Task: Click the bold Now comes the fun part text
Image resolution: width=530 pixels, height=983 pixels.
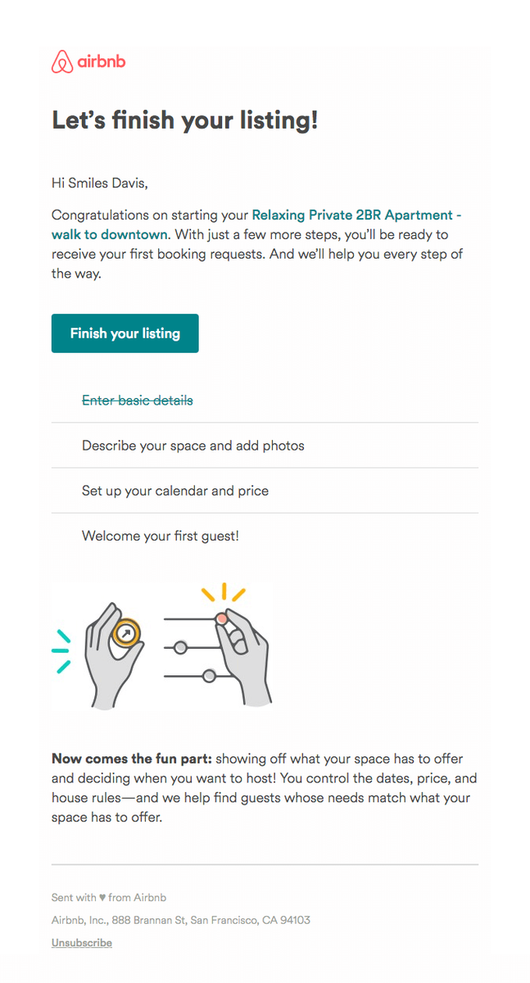Action: (131, 759)
